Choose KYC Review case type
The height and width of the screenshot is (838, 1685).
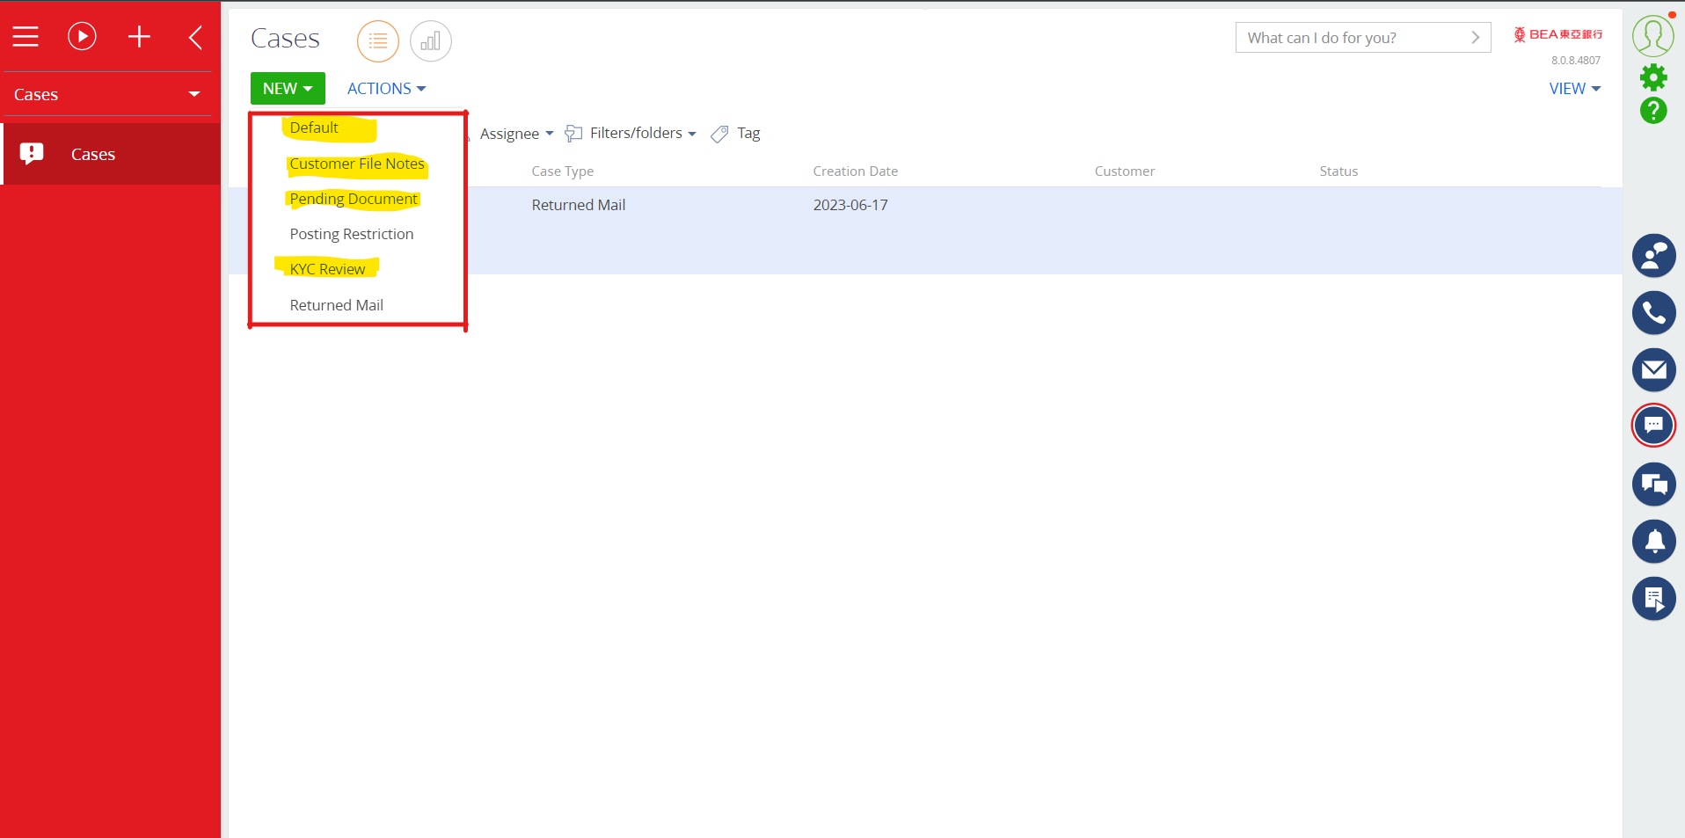click(x=327, y=268)
